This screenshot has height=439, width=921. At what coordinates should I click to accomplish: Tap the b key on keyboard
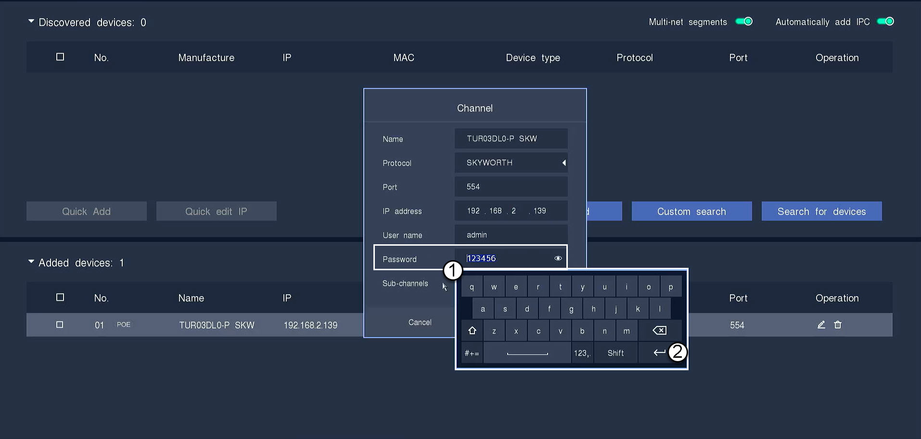pyautogui.click(x=582, y=330)
